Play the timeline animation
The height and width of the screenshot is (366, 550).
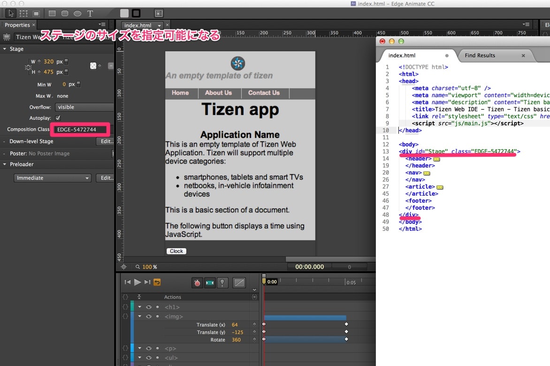(x=137, y=282)
